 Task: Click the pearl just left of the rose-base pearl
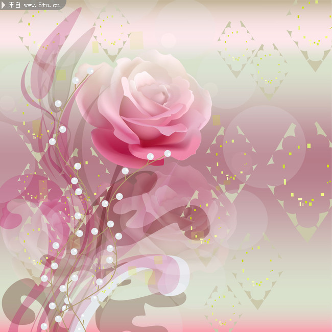tap(150, 156)
